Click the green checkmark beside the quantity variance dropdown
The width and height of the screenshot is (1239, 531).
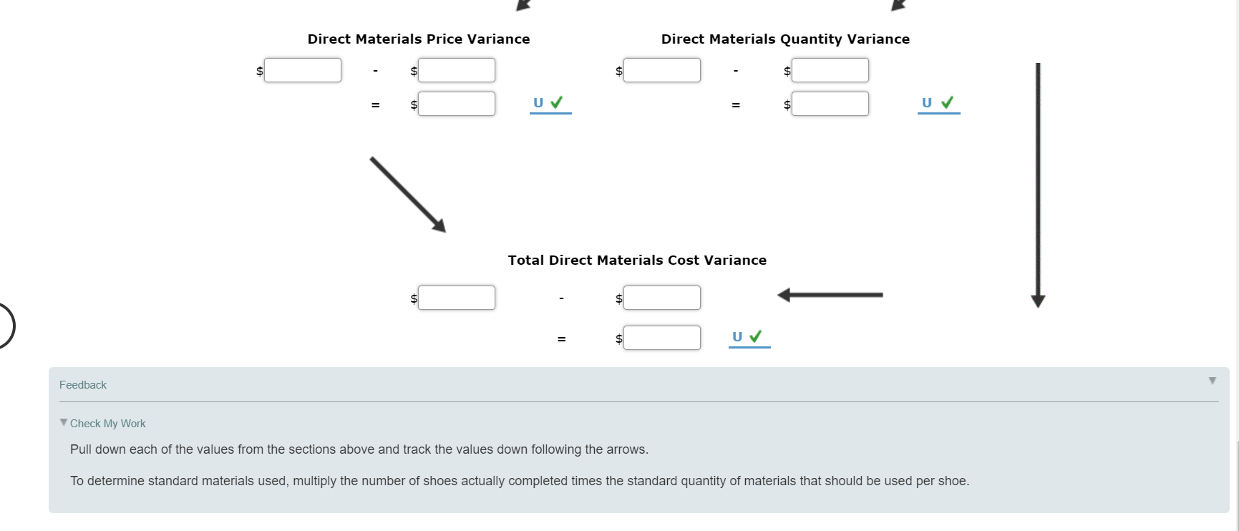[946, 102]
